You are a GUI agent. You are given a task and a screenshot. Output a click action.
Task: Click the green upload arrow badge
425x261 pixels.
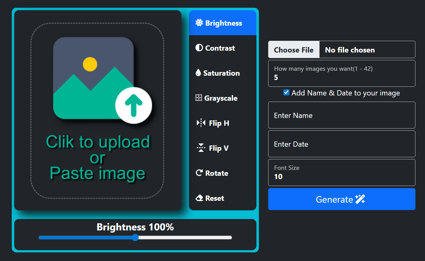tap(134, 105)
